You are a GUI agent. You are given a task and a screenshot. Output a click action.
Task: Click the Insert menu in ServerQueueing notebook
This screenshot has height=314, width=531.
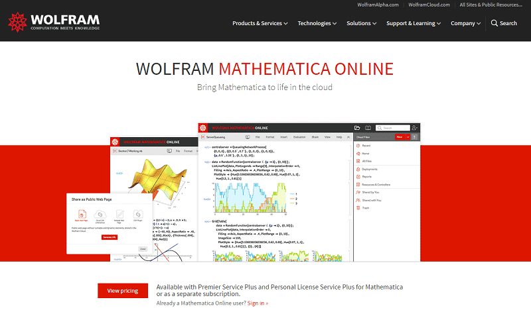click(284, 137)
